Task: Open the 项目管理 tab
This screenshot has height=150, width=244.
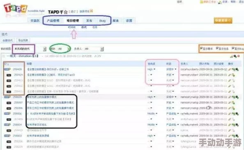Action: tap(73, 20)
